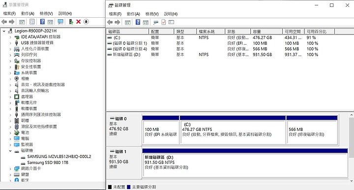Click black 未配置 legend swatch
Image resolution: width=354 pixels, height=190 pixels.
[x=110, y=187]
